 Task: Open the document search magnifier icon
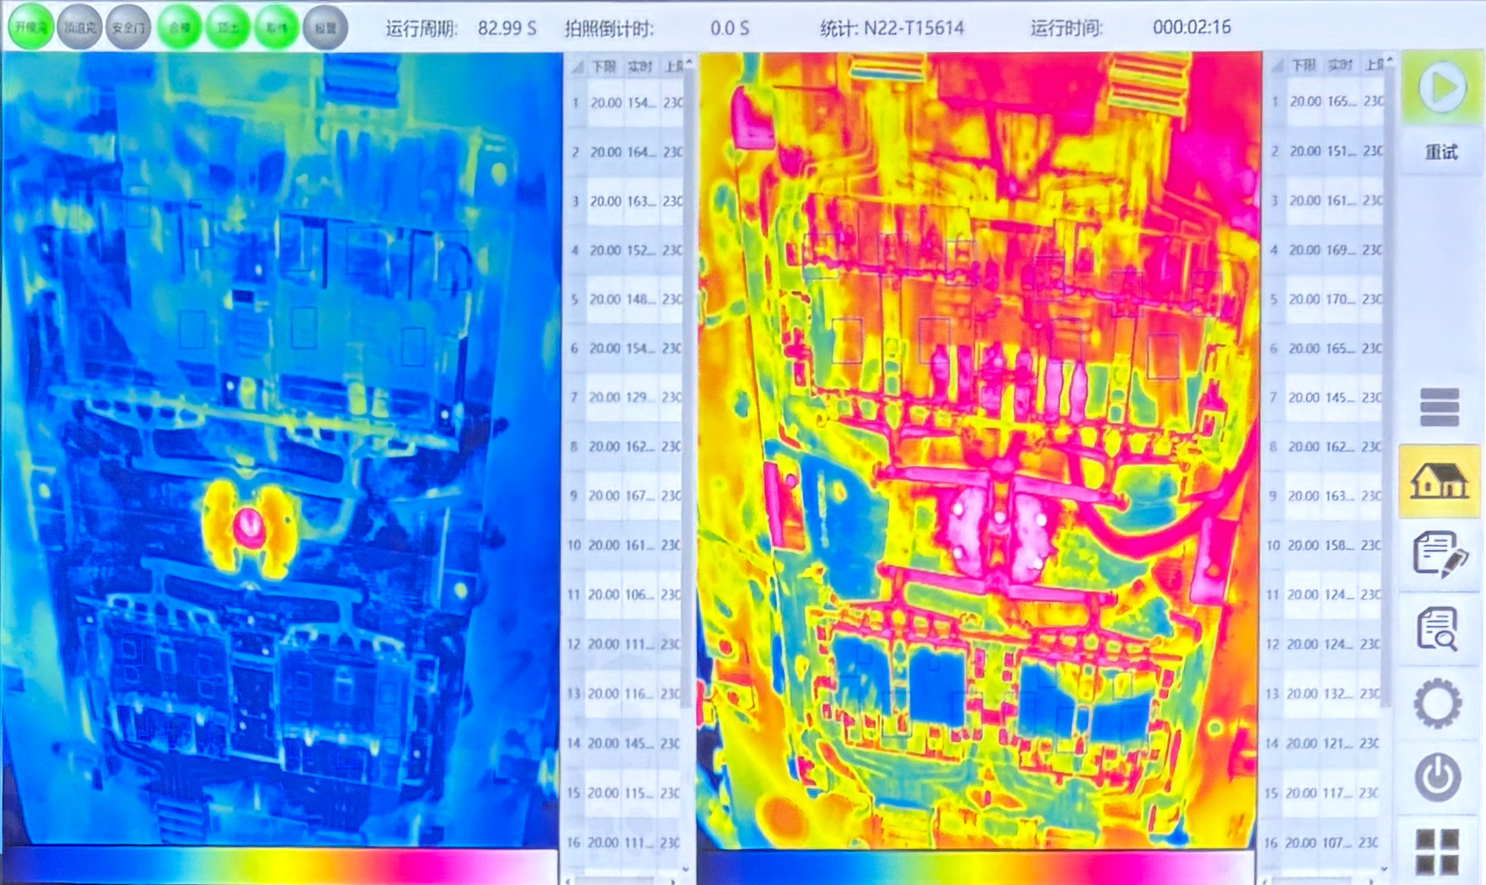coord(1437,629)
